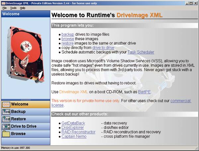Click the Drive to Drive icon

coord(6,126)
